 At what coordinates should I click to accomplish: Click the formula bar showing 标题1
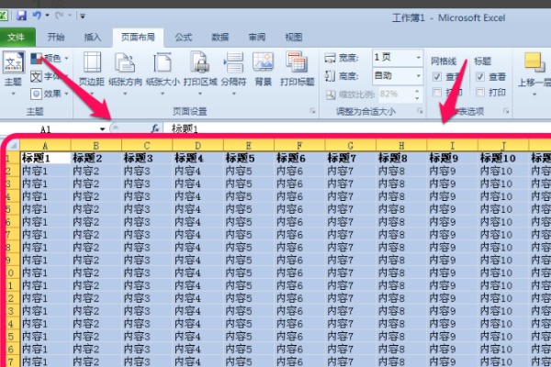click(x=356, y=128)
